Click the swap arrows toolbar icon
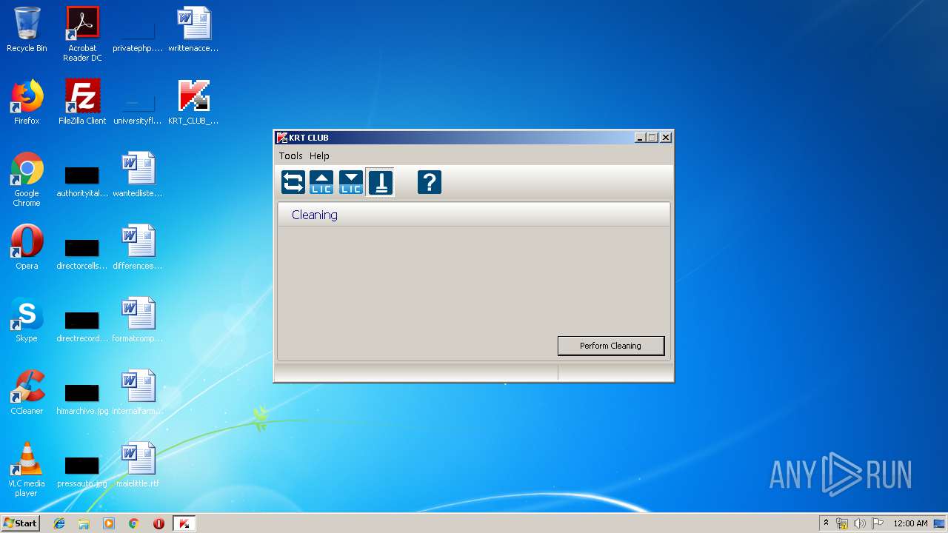The height and width of the screenshot is (533, 948). click(x=293, y=182)
